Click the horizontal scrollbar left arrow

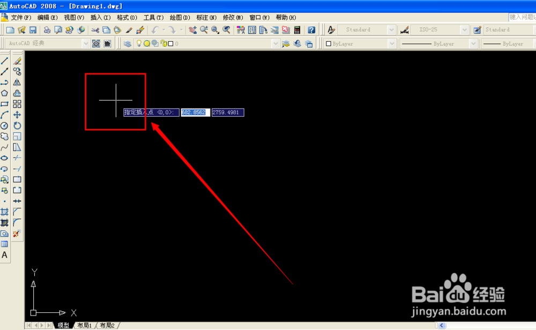click(x=442, y=325)
